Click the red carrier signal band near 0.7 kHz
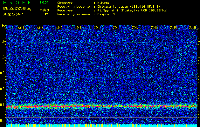The width and height of the screenshot is (200, 127). pyautogui.click(x=102, y=106)
